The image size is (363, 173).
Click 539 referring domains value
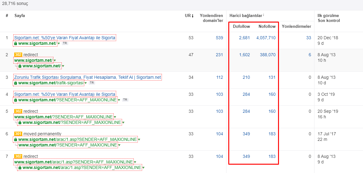219,38
